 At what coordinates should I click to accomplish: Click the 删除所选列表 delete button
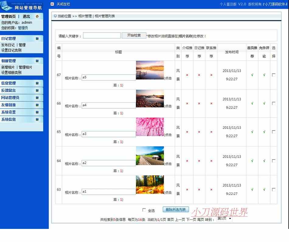[x=176, y=209]
